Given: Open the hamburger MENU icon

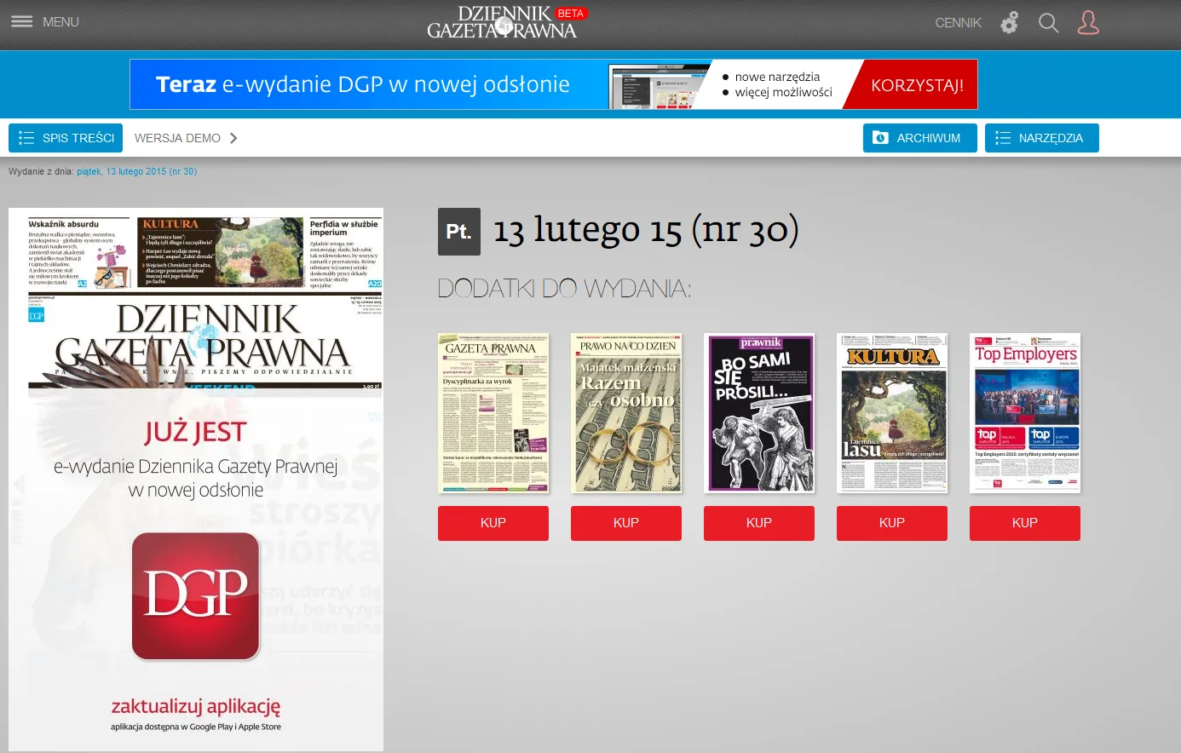Looking at the screenshot, I should (21, 22).
